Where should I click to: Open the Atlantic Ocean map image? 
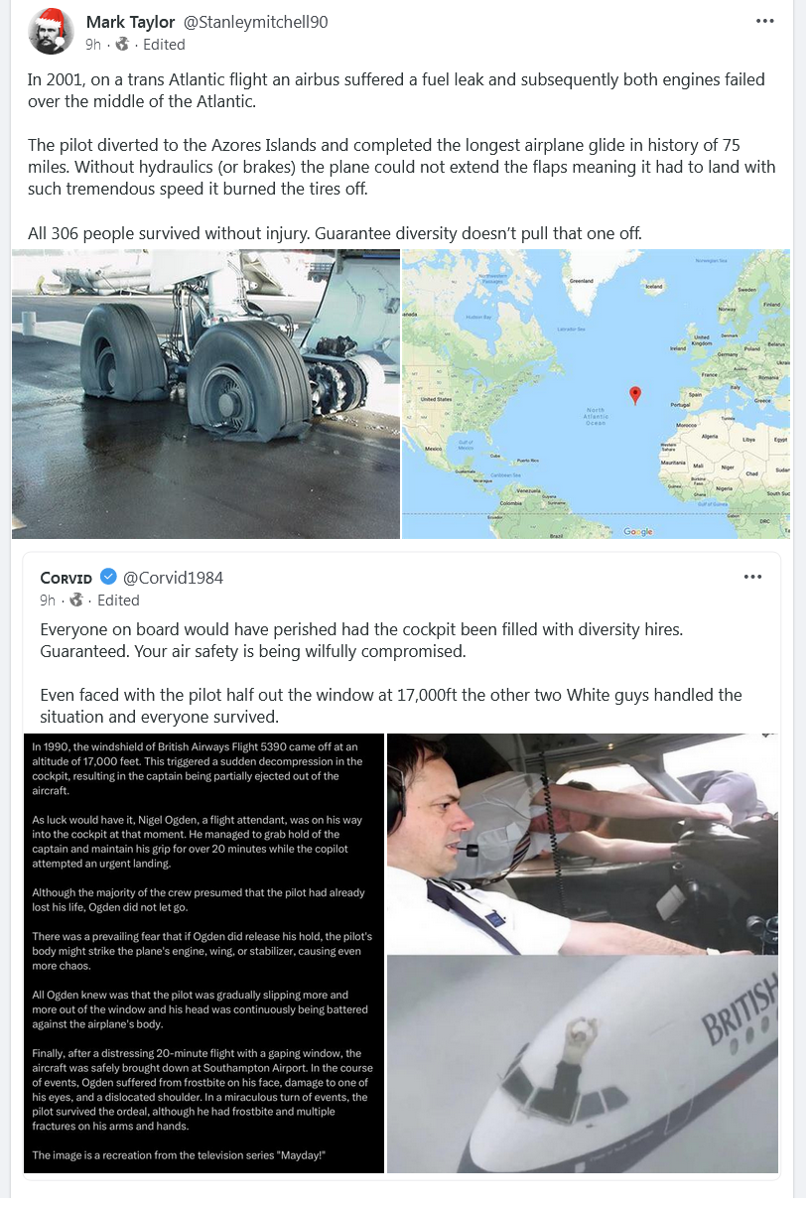tap(596, 394)
